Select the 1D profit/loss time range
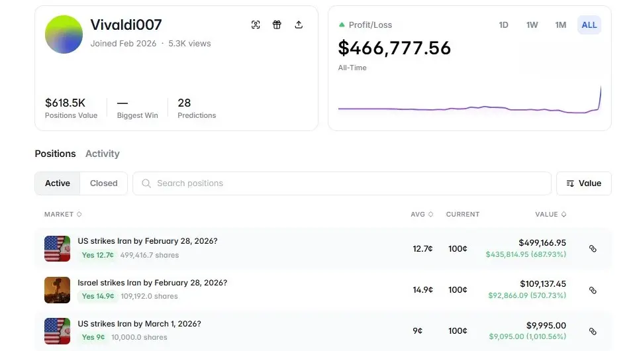Screen dimensions: 631x351 (x=503, y=25)
